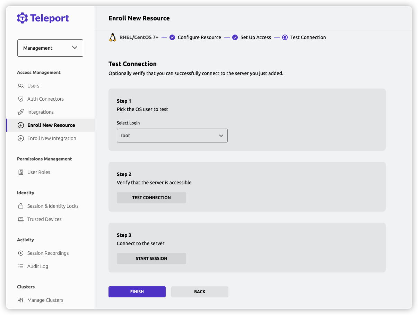Click the FINISH button
Viewport: 418px width, 315px height.
(x=137, y=292)
